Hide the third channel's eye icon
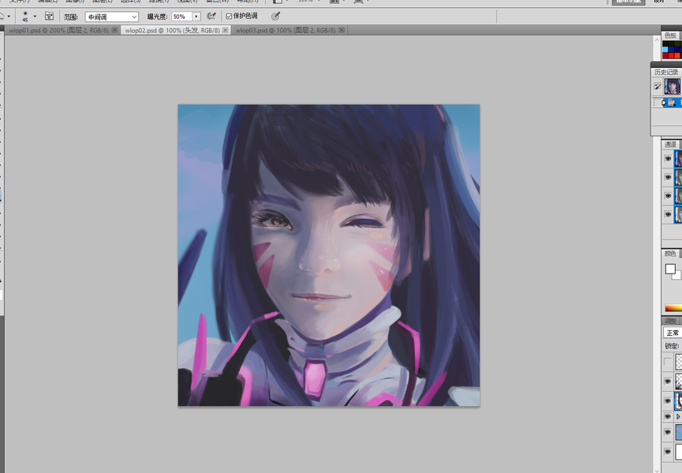Image resolution: width=682 pixels, height=473 pixels. 668,196
